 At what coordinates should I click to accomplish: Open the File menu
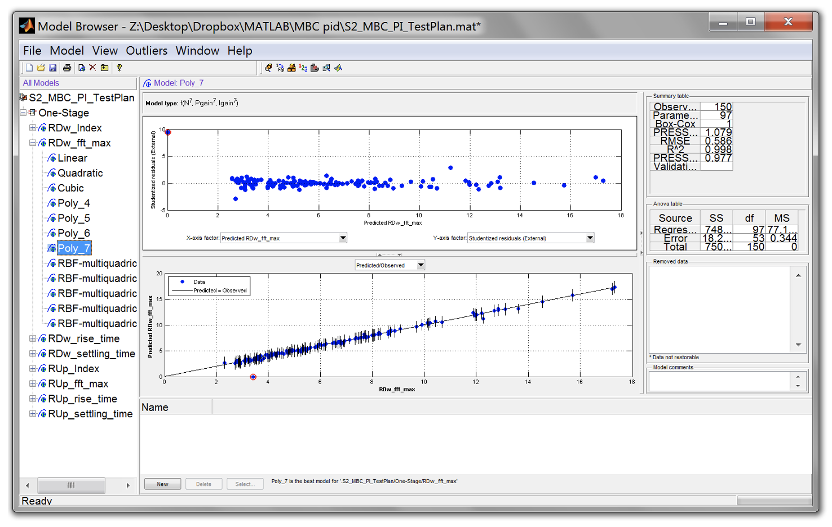32,51
